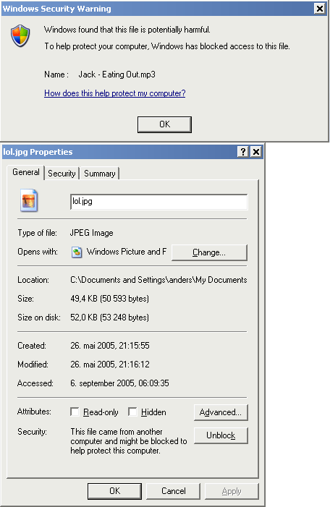Screen dimensions: 330x507
Task: Open 'How does this help protect my computer?' link
Action: [x=115, y=93]
